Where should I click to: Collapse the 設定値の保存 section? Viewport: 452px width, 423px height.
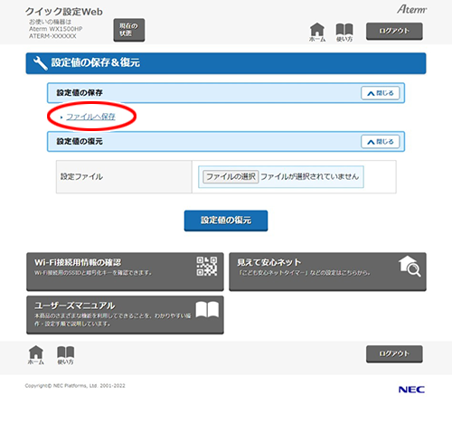pyautogui.click(x=381, y=93)
